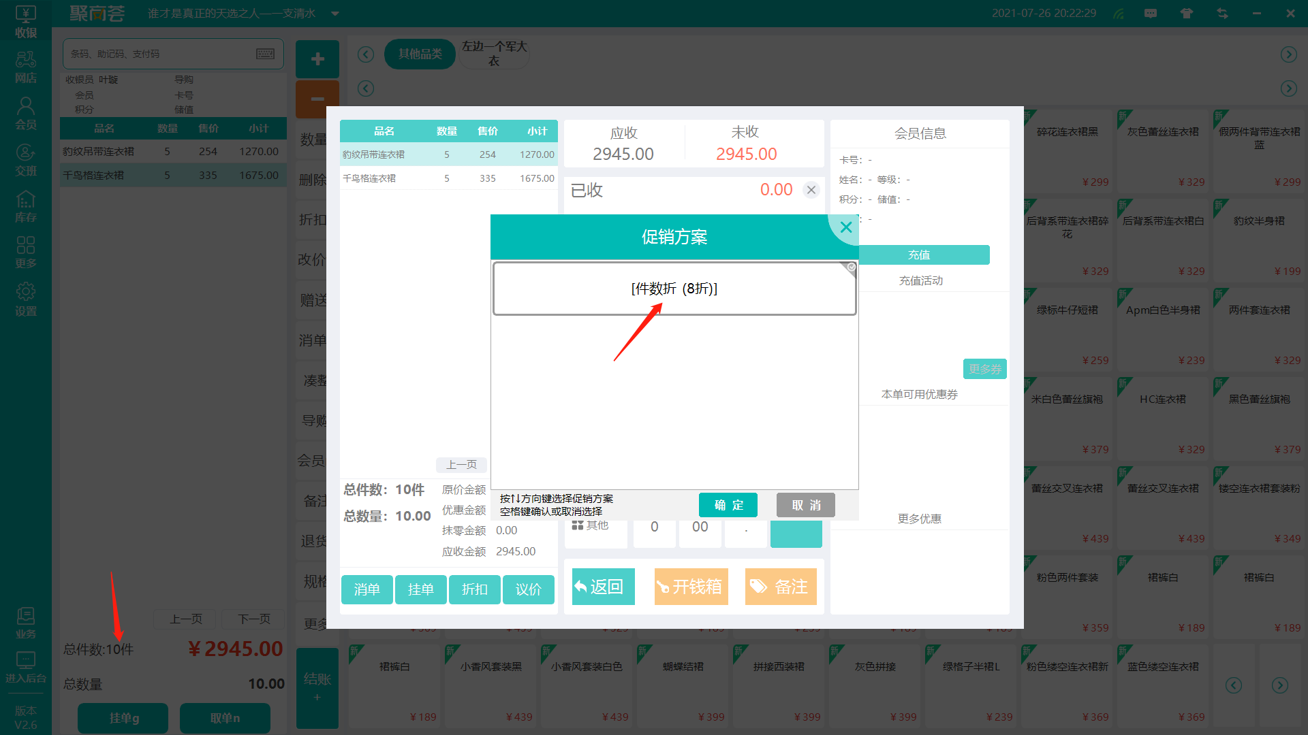Pick the 灰色蕾丝连衣裙 product card
The image size is (1308, 735).
1162,151
